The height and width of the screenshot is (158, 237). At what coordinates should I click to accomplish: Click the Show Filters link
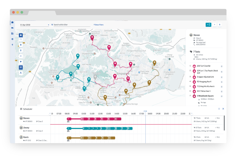[99, 25]
